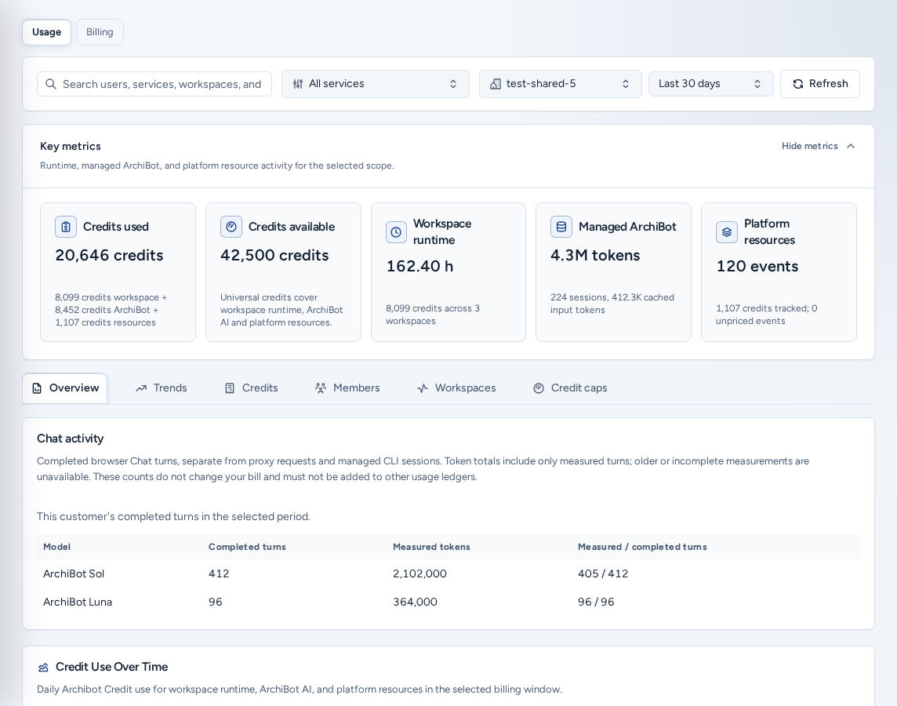This screenshot has width=897, height=706.
Task: Click Measured / completed turns column header
Action: [642, 547]
